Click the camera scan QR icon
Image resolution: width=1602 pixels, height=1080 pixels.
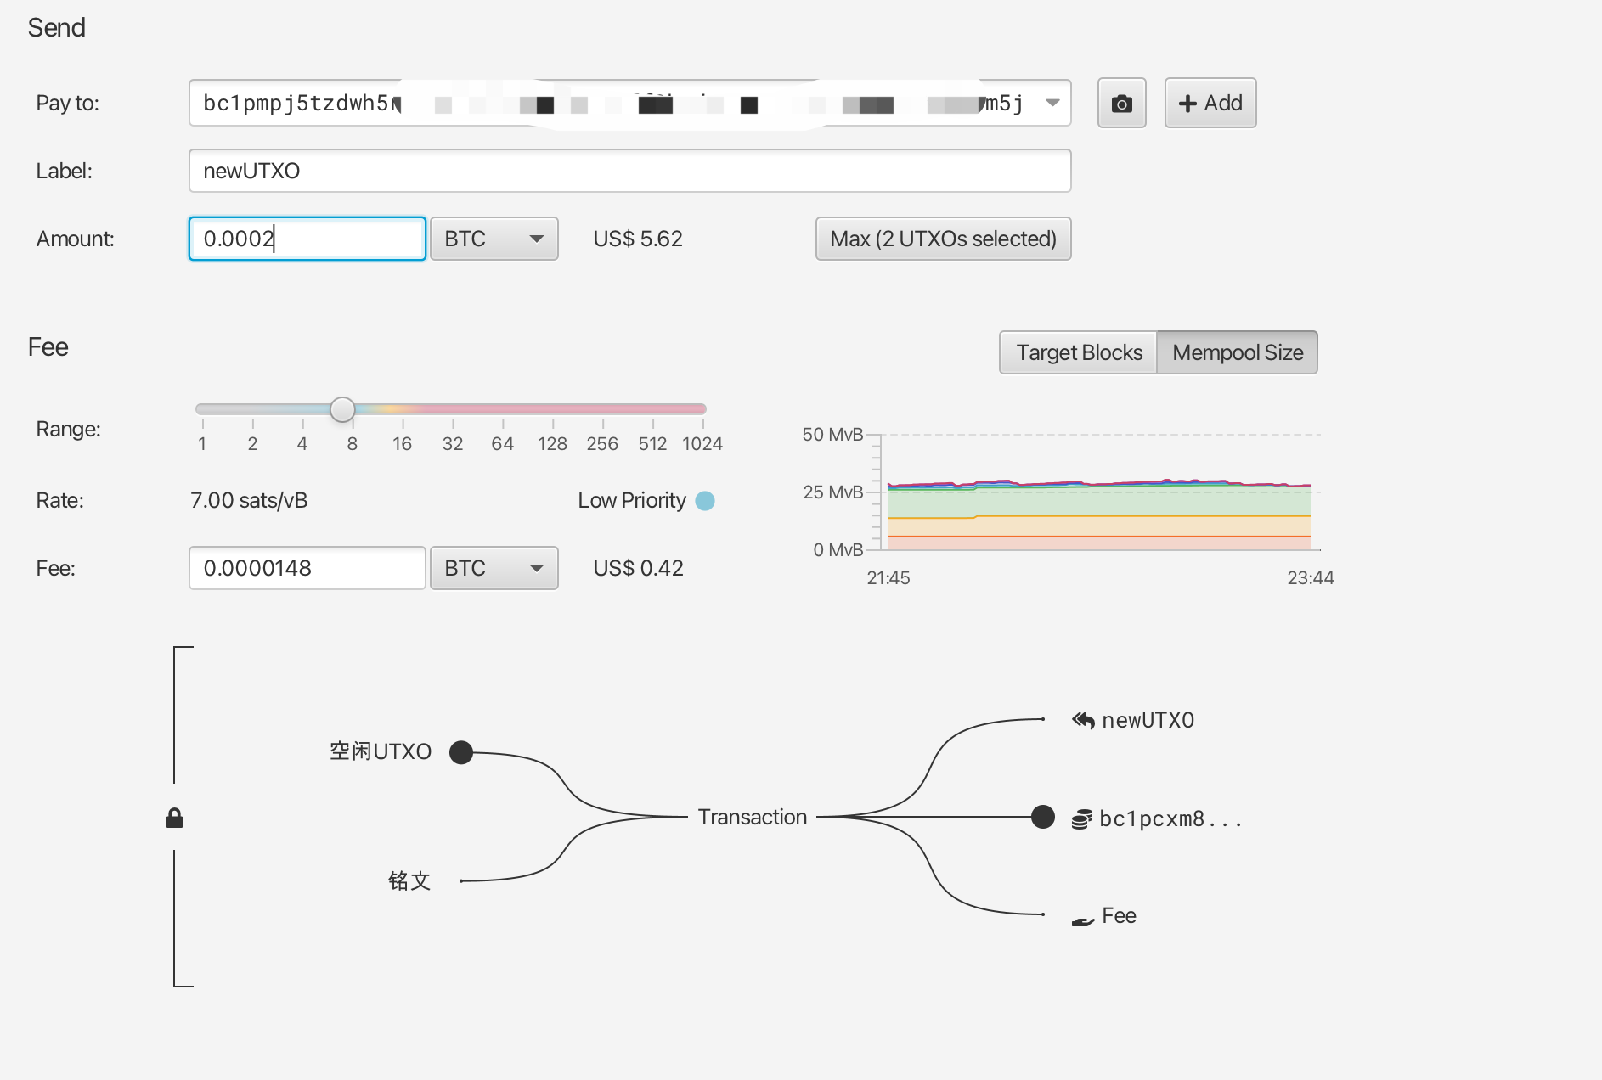pos(1121,104)
